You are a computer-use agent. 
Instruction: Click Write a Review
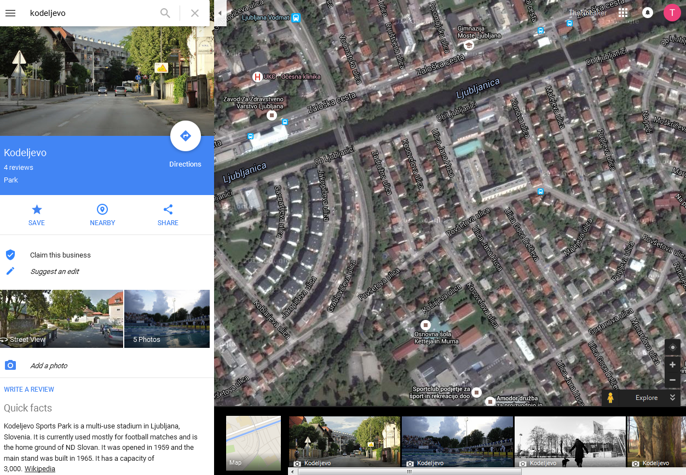[x=29, y=390]
